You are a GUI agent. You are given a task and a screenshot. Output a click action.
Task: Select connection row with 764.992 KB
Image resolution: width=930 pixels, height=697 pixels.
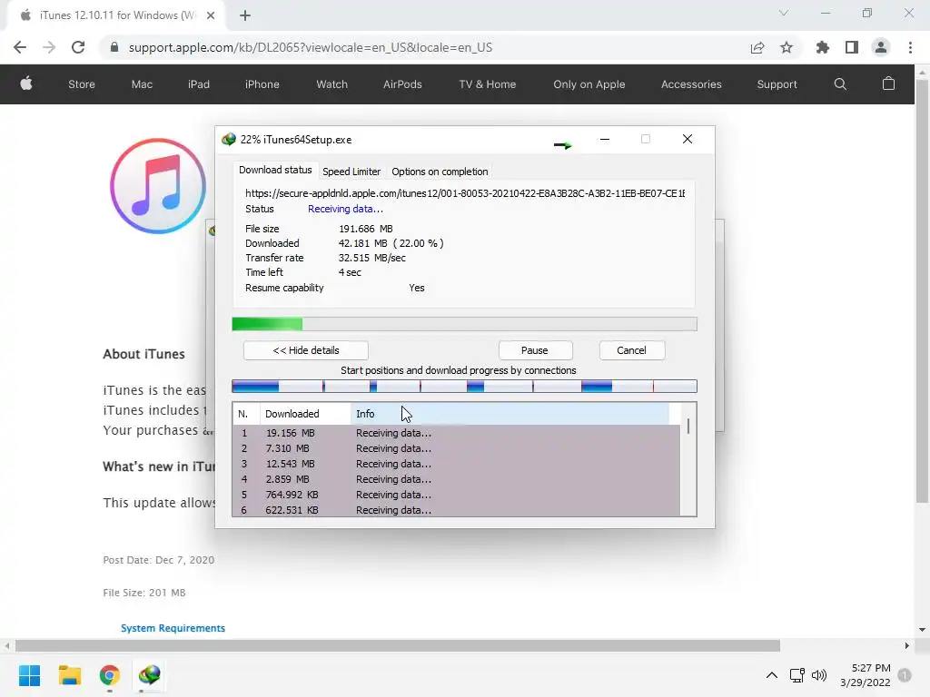tap(456, 495)
